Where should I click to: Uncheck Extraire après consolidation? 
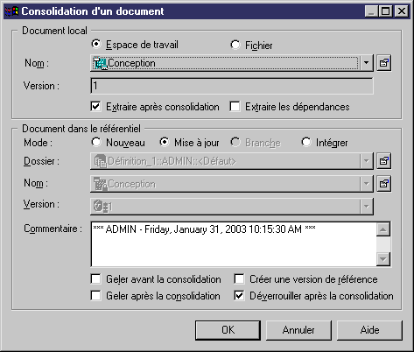[95, 107]
